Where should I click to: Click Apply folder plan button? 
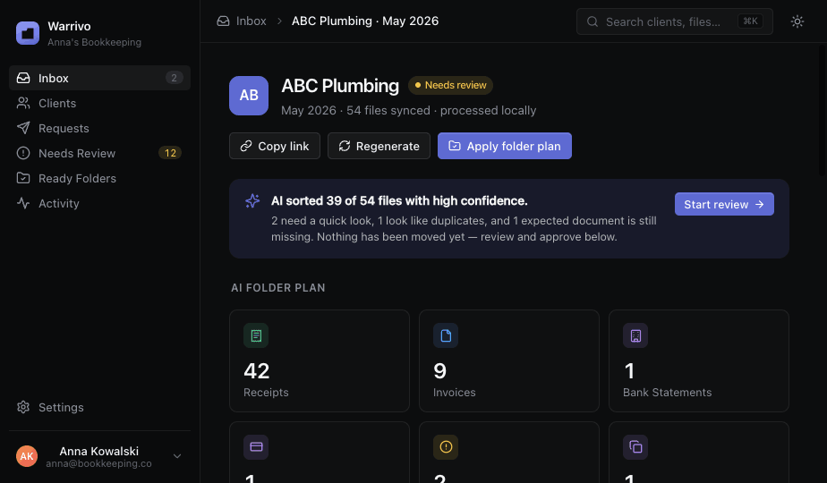pyautogui.click(x=504, y=146)
